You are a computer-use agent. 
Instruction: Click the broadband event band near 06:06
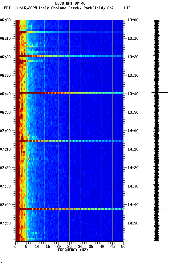click(x=69, y=32)
